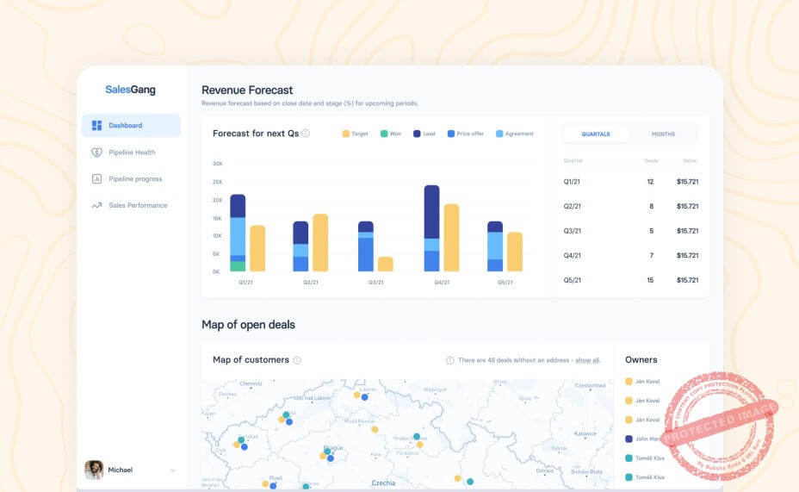This screenshot has height=492, width=799.
Task: Click the Q4/21 row in quarter table
Action: 630,256
